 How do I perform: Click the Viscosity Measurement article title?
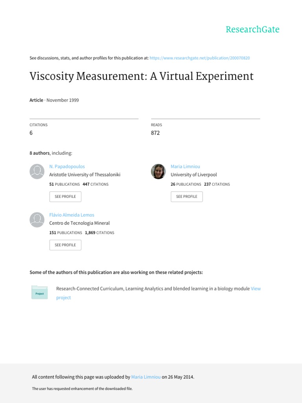pos(142,76)
